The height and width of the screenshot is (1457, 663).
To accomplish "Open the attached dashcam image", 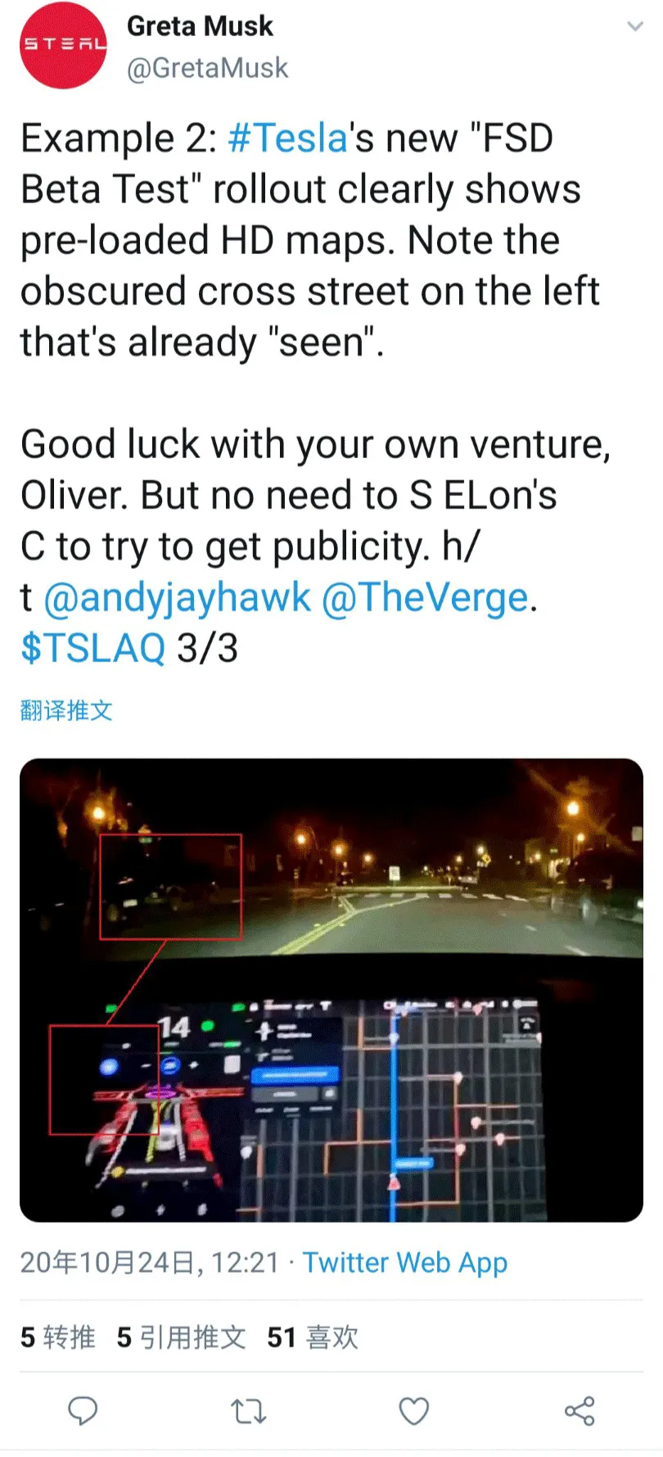I will 331,990.
